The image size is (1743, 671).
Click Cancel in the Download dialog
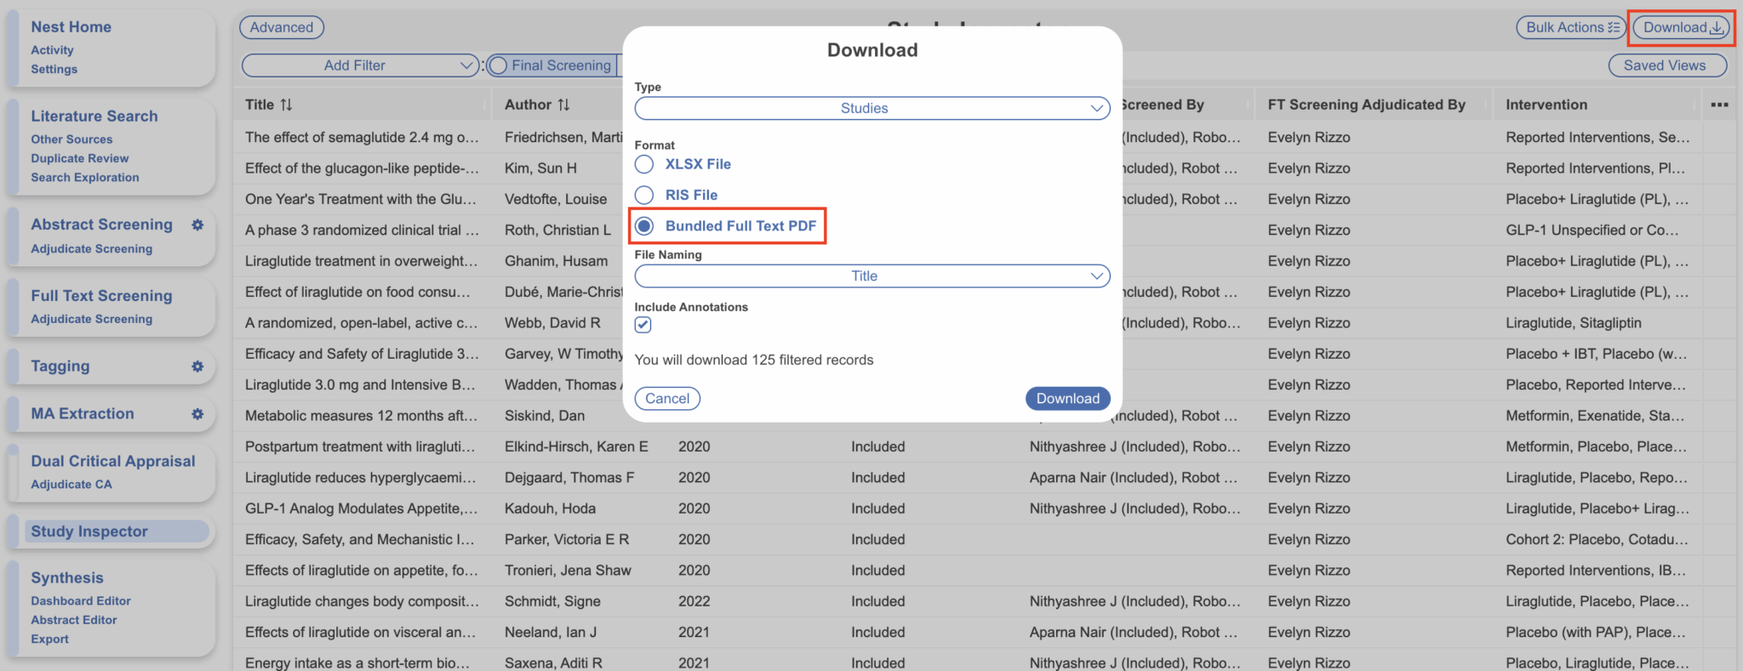667,399
